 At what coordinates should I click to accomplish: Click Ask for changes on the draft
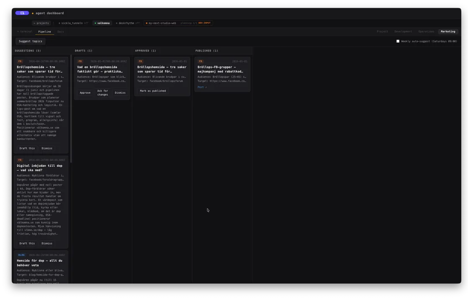coord(103,92)
